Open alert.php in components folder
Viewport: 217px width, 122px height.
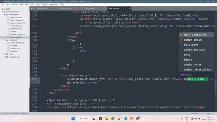click(x=14, y=46)
